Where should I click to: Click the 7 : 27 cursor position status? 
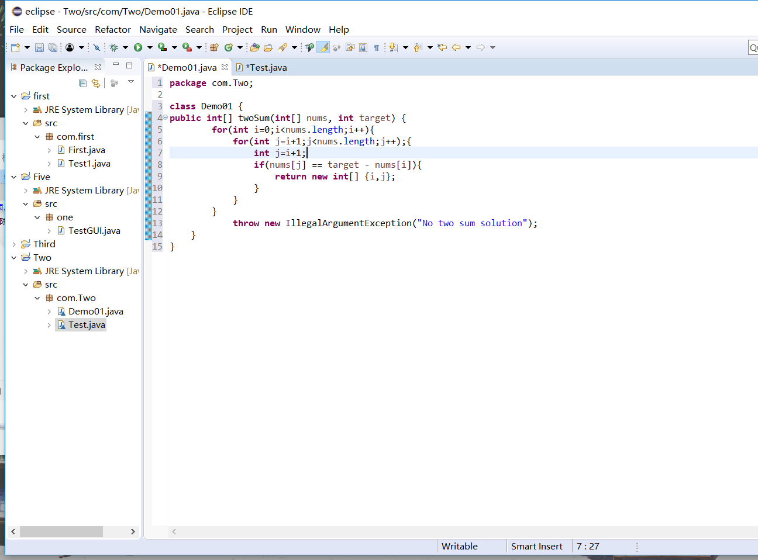coord(588,546)
